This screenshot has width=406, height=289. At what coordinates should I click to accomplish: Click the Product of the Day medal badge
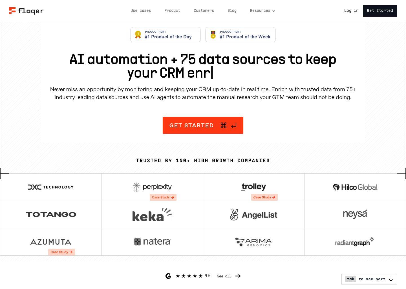[138, 35]
